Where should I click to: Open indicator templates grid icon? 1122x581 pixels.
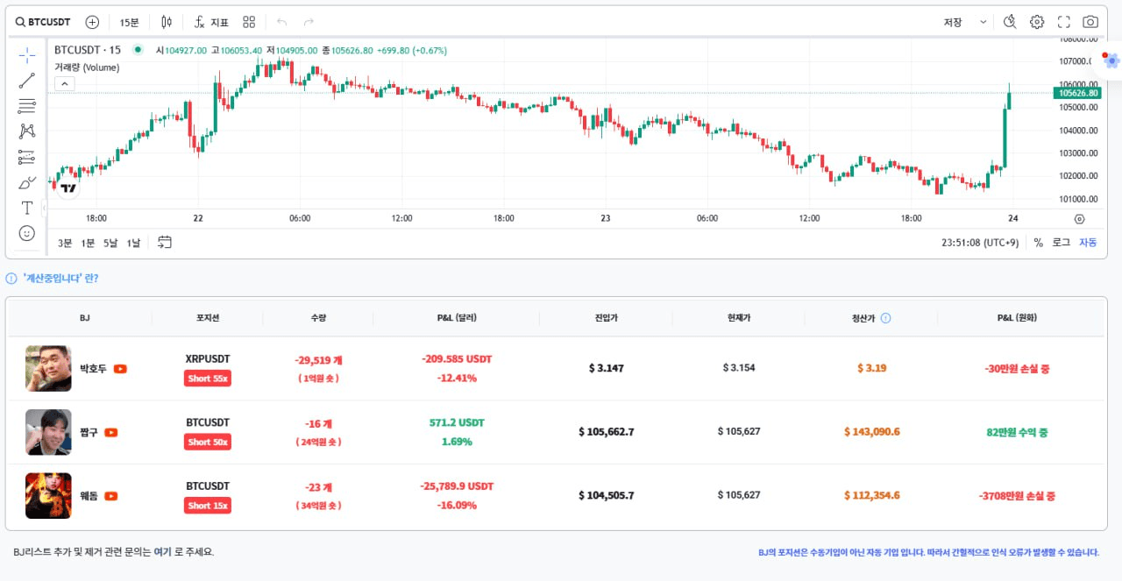[249, 22]
